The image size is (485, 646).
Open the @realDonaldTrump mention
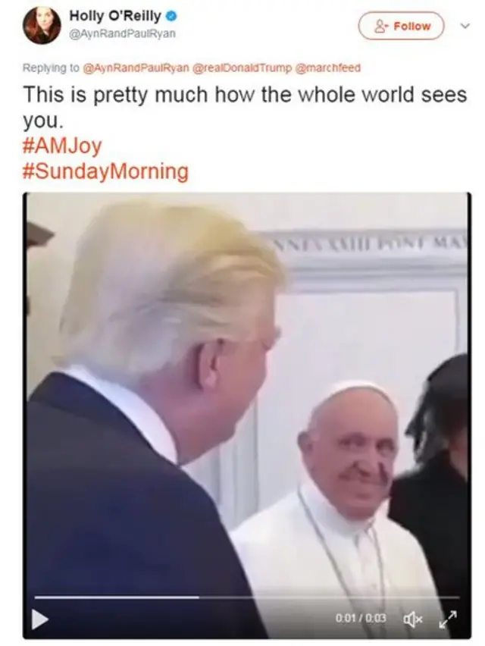pyautogui.click(x=242, y=67)
